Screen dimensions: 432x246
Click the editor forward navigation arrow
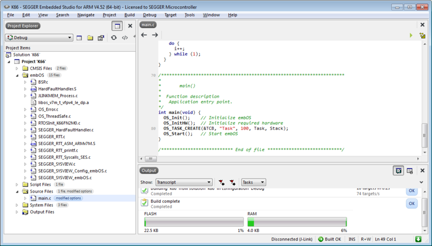point(155,35)
